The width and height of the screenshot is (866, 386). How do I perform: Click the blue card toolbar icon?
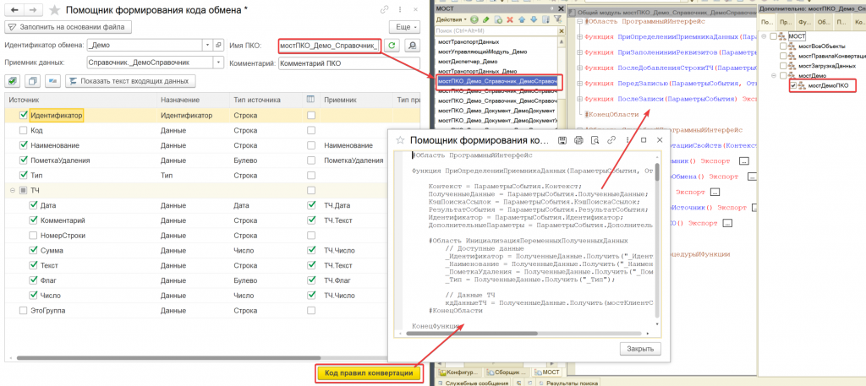click(53, 81)
